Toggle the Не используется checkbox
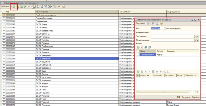The image size is (206, 106). (165, 28)
